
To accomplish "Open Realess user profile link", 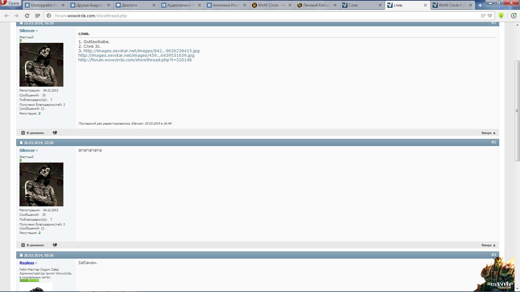I will point(27,263).
